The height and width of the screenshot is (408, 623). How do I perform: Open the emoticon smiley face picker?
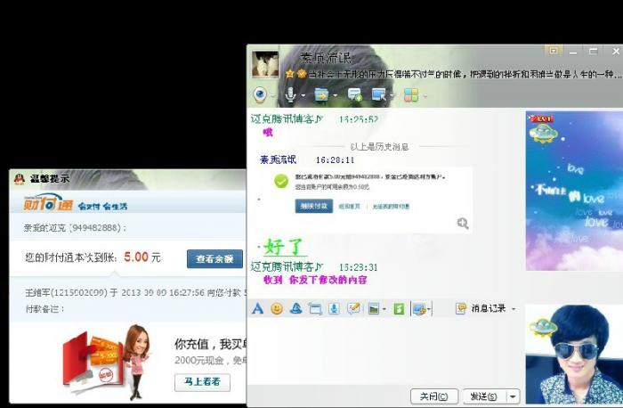tap(277, 308)
